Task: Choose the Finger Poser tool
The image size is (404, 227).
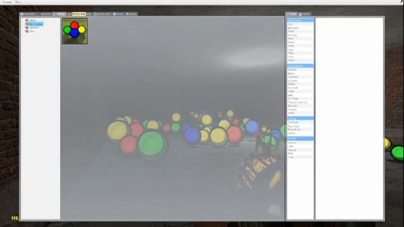Action: (300, 129)
